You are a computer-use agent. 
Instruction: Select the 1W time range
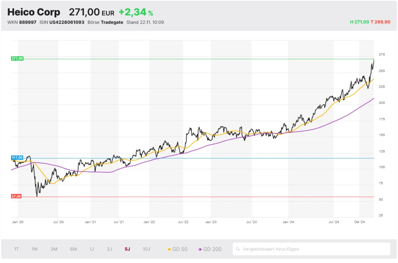(x=35, y=249)
